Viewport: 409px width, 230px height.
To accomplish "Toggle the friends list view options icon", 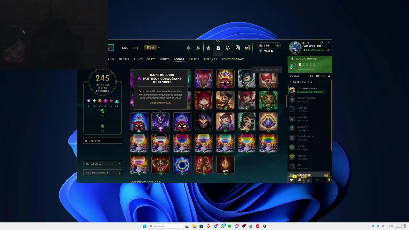I will 323,76.
